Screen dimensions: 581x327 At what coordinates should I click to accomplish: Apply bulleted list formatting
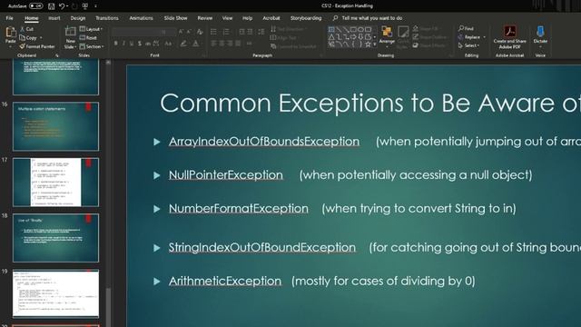coord(214,32)
